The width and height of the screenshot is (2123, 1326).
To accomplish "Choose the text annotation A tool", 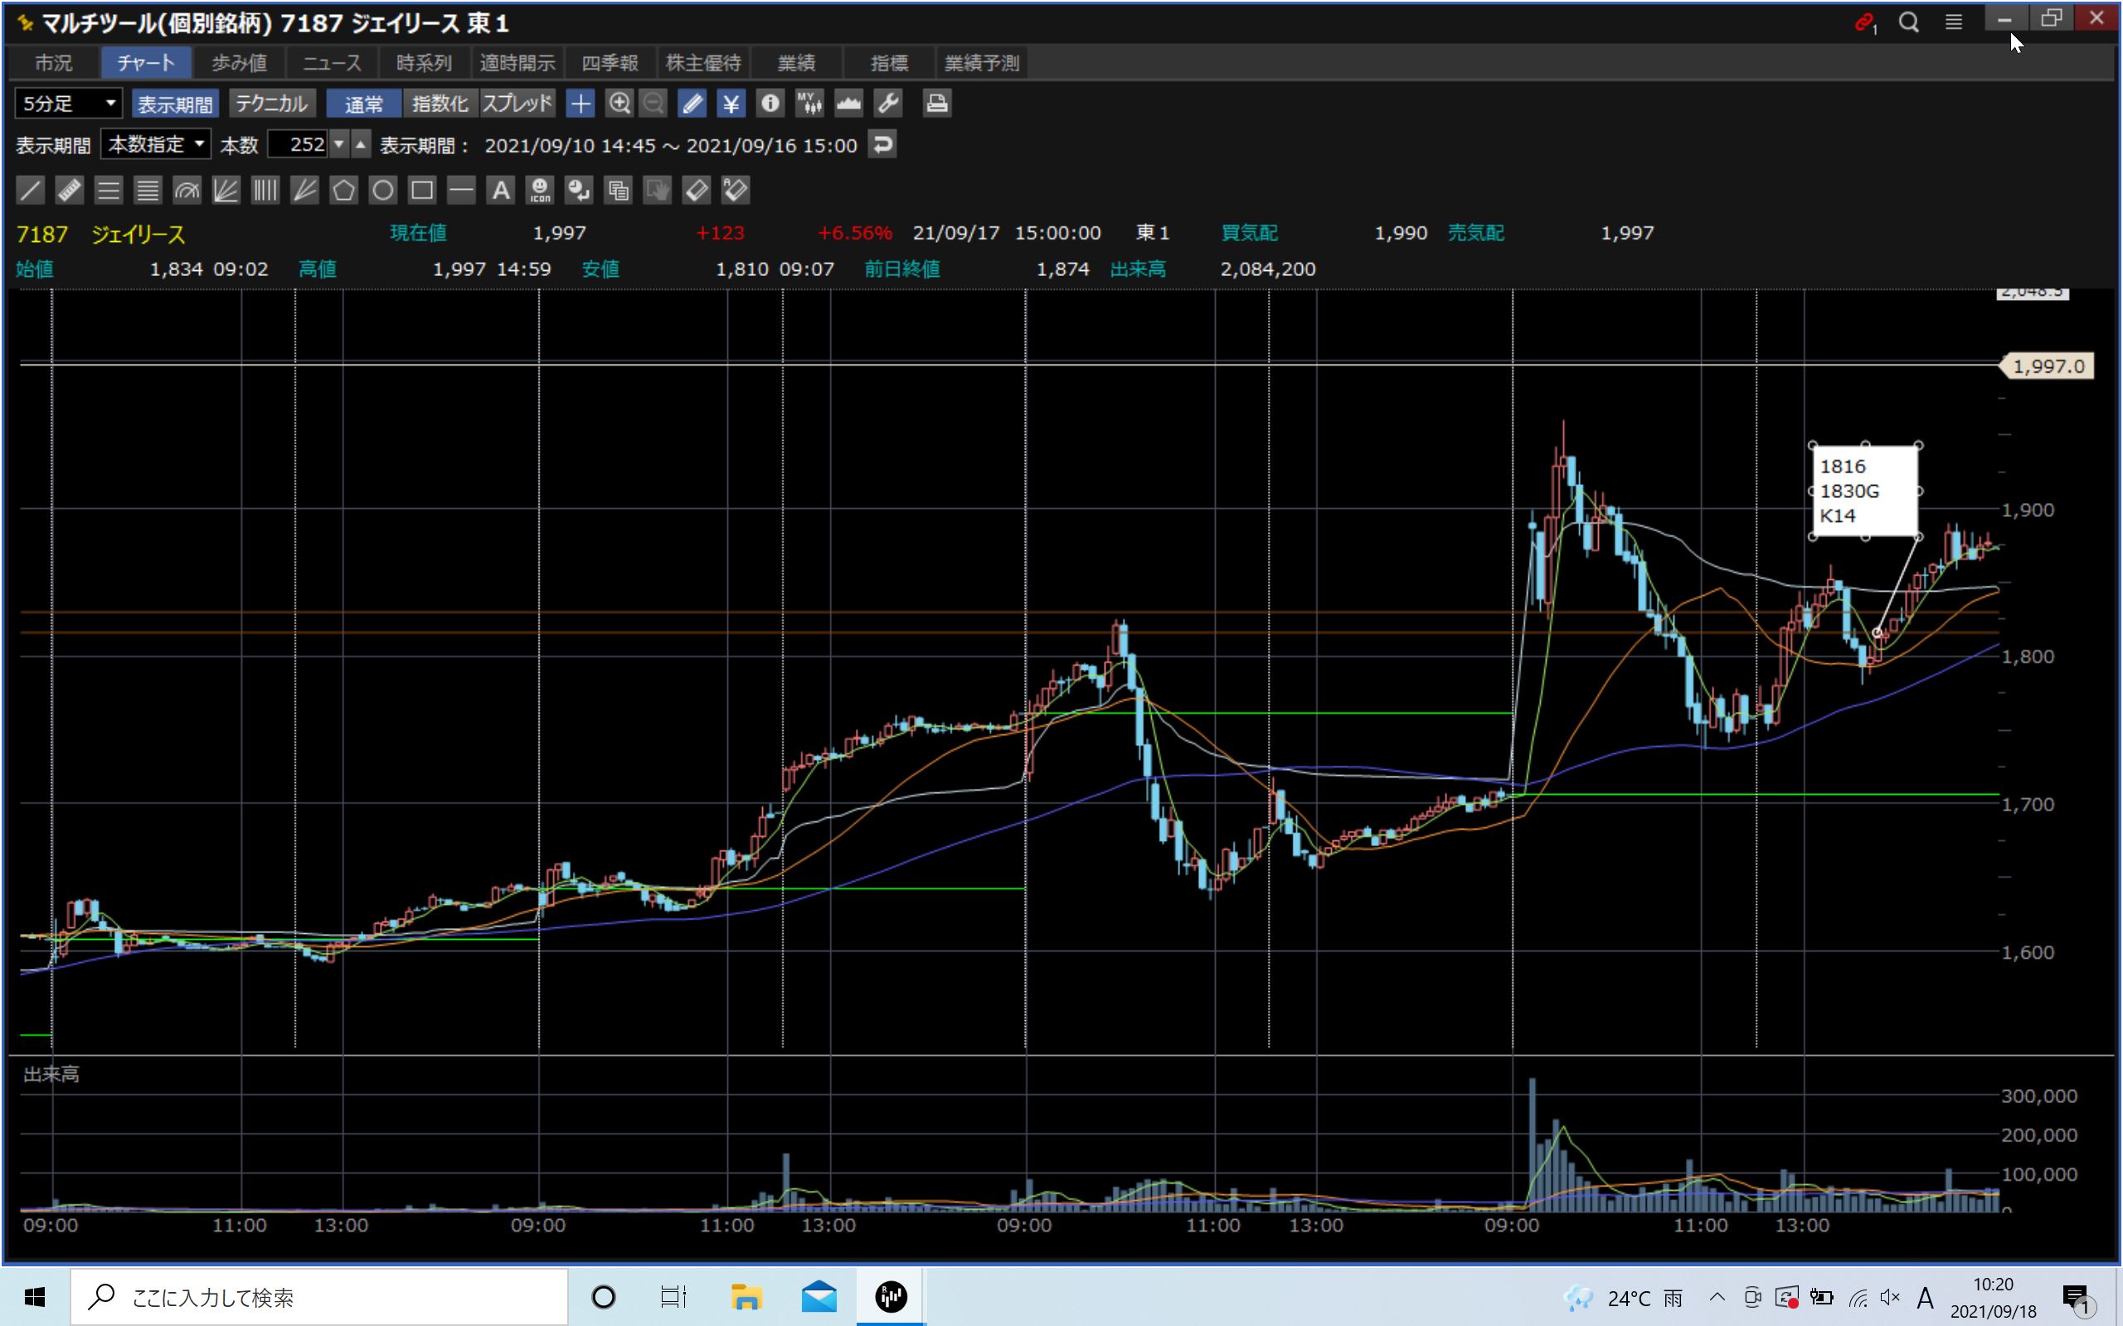I will [x=500, y=191].
